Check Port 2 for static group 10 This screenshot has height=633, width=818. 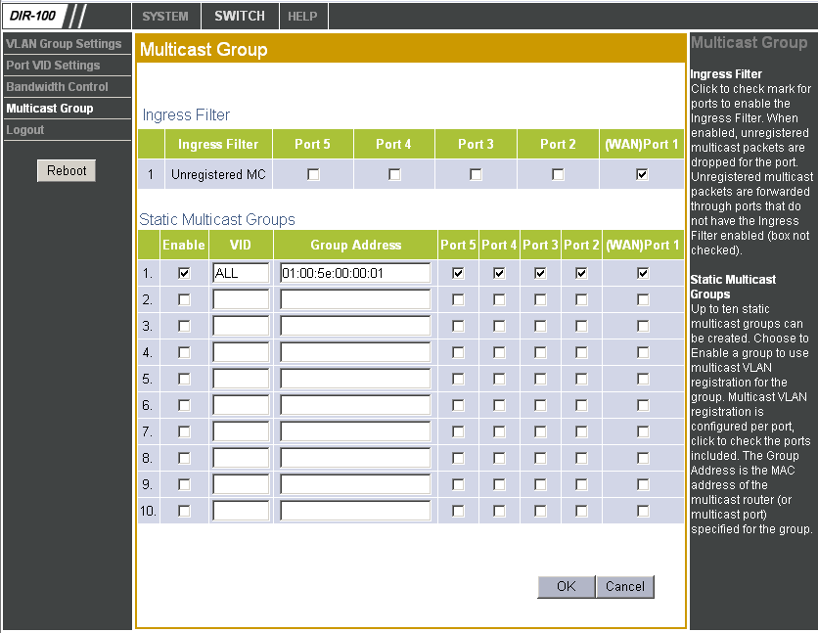click(581, 511)
